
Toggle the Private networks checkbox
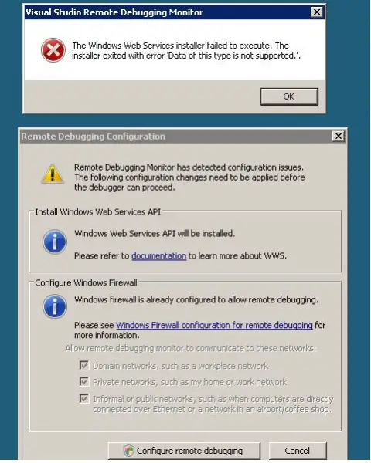click(x=84, y=381)
